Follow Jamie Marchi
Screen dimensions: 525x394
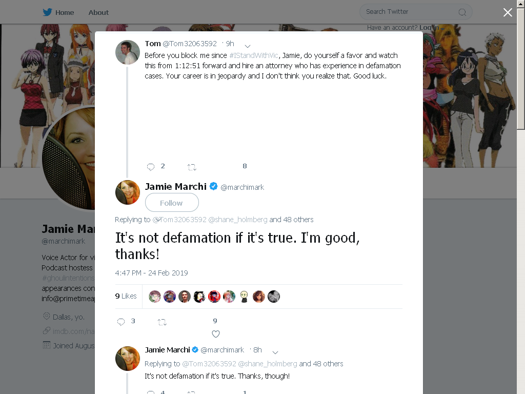(x=172, y=203)
